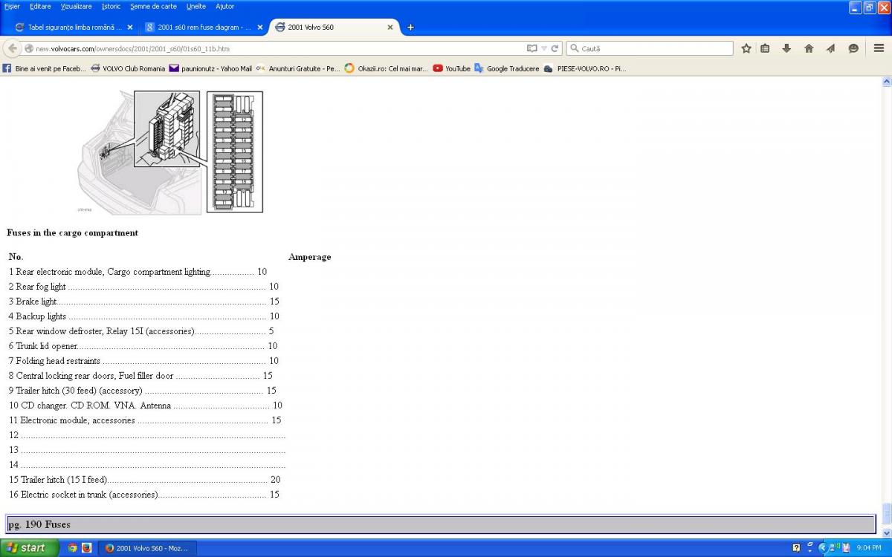This screenshot has height=557, width=892.
Task: Click '11 Electronic module, accessories' row
Action: [x=145, y=420]
